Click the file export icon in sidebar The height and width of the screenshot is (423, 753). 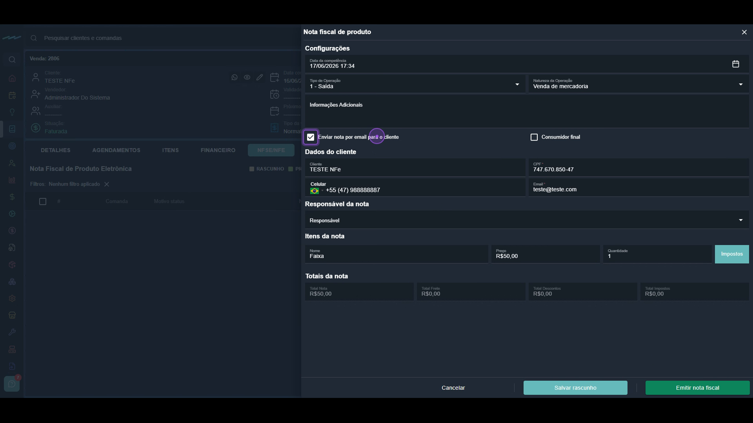pos(12,366)
